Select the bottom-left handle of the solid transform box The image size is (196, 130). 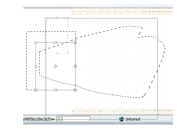pyautogui.click(x=36, y=90)
